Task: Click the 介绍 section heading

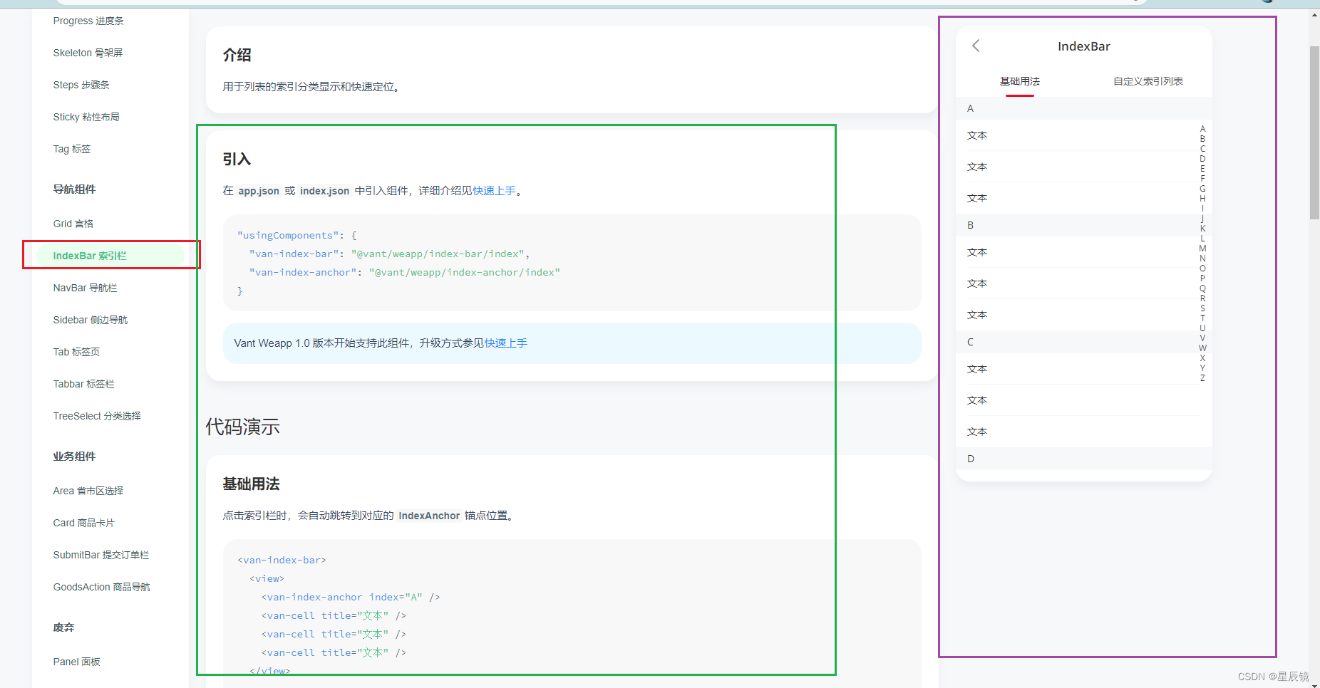Action: point(237,55)
